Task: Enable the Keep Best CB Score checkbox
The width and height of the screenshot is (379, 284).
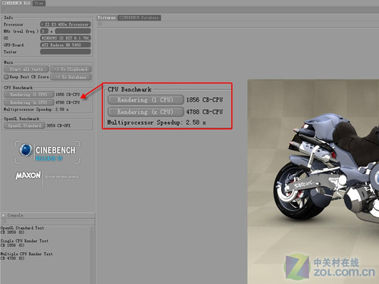Action: click(x=7, y=76)
